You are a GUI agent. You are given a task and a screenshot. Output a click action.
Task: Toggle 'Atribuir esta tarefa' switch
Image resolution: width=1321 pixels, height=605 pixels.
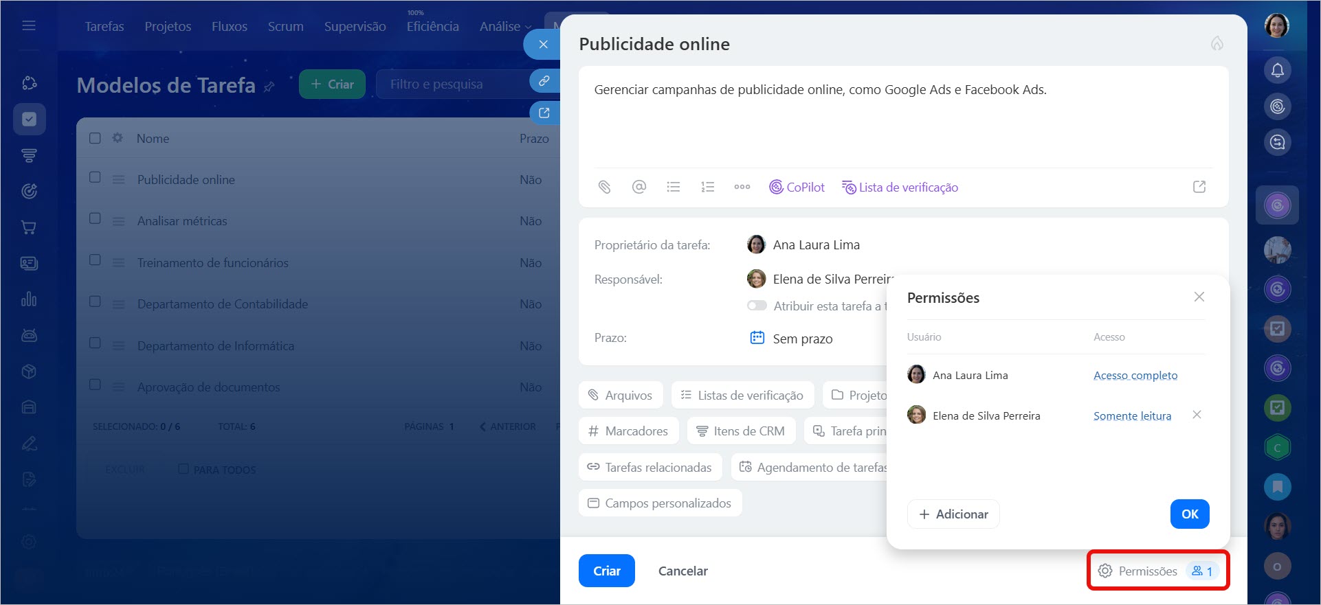757,306
